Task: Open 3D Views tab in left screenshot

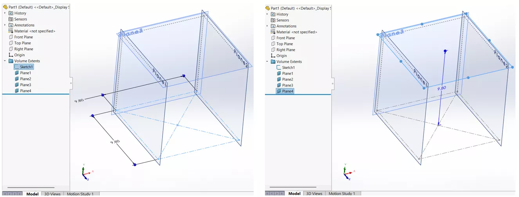Action: click(52, 194)
